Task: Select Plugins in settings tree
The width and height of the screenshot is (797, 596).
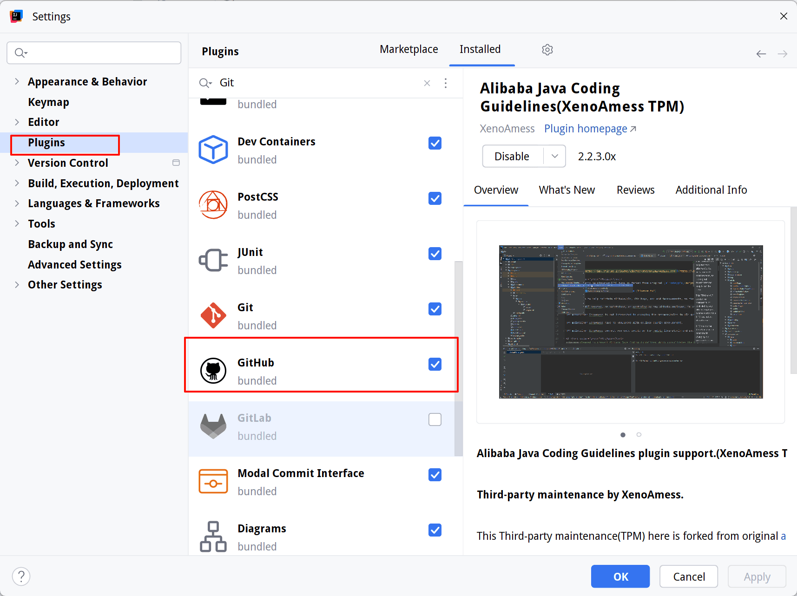Action: click(46, 143)
